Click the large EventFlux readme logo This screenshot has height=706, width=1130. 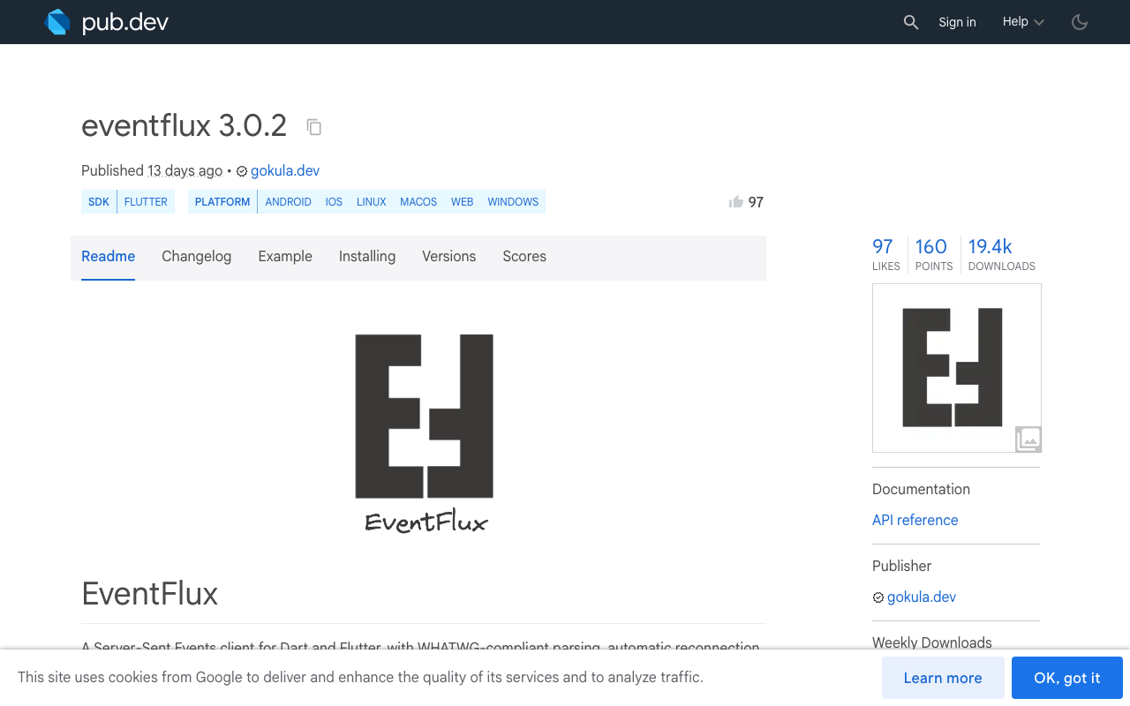[424, 432]
